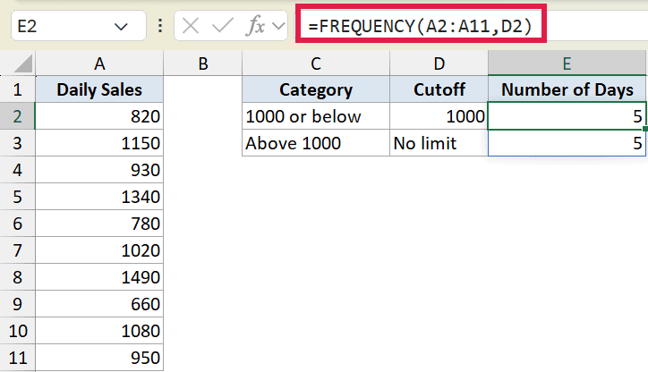Select row 4 header
The height and width of the screenshot is (372, 648).
(18, 170)
